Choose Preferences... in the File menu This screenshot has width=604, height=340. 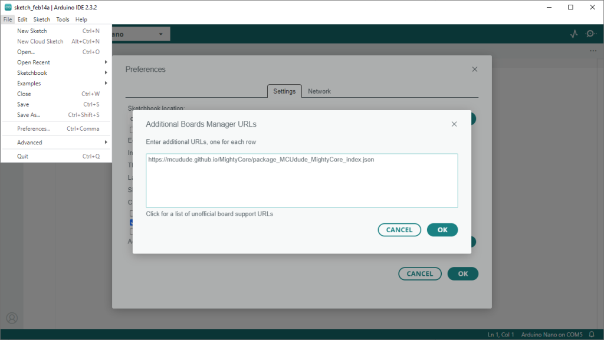[x=34, y=129]
